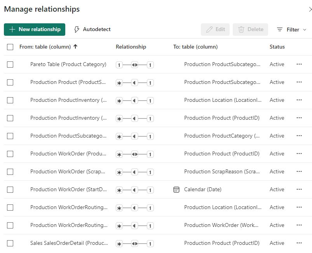
Task: Click the calendar icon beside Calendar (Date)
Action: [x=177, y=189]
